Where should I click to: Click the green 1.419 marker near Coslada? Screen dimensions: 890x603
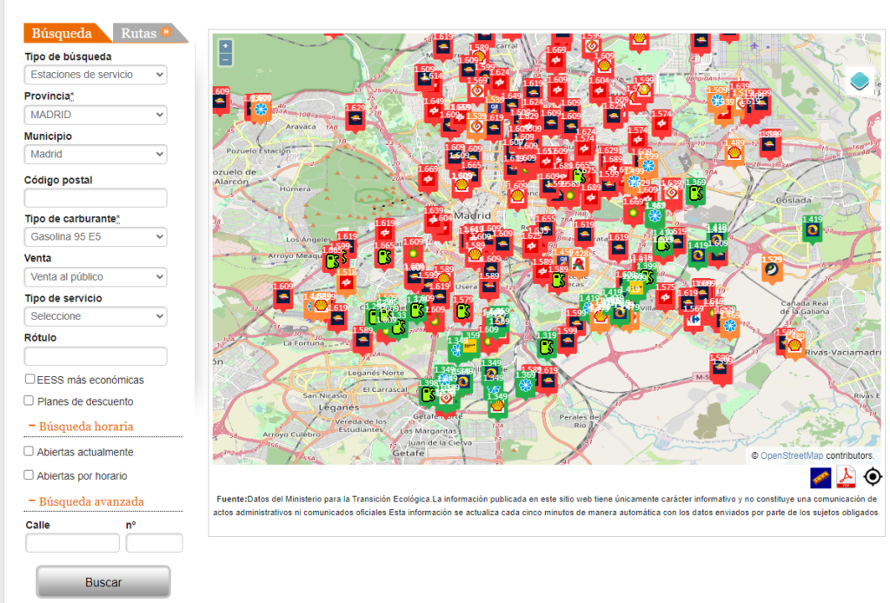click(812, 229)
